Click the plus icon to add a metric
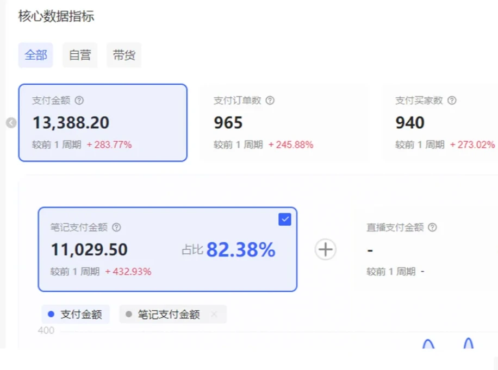The height and width of the screenshot is (370, 498). (325, 249)
